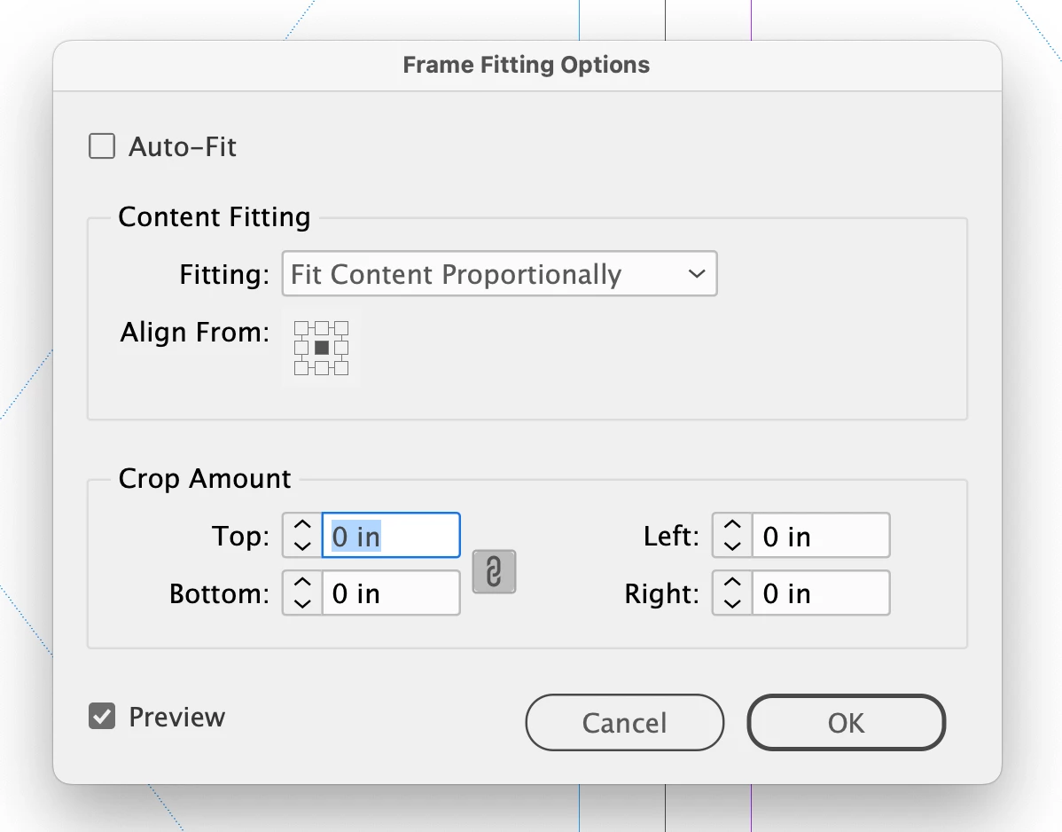The height and width of the screenshot is (832, 1062).
Task: Select top-center Align From reference point
Action: 322,328
